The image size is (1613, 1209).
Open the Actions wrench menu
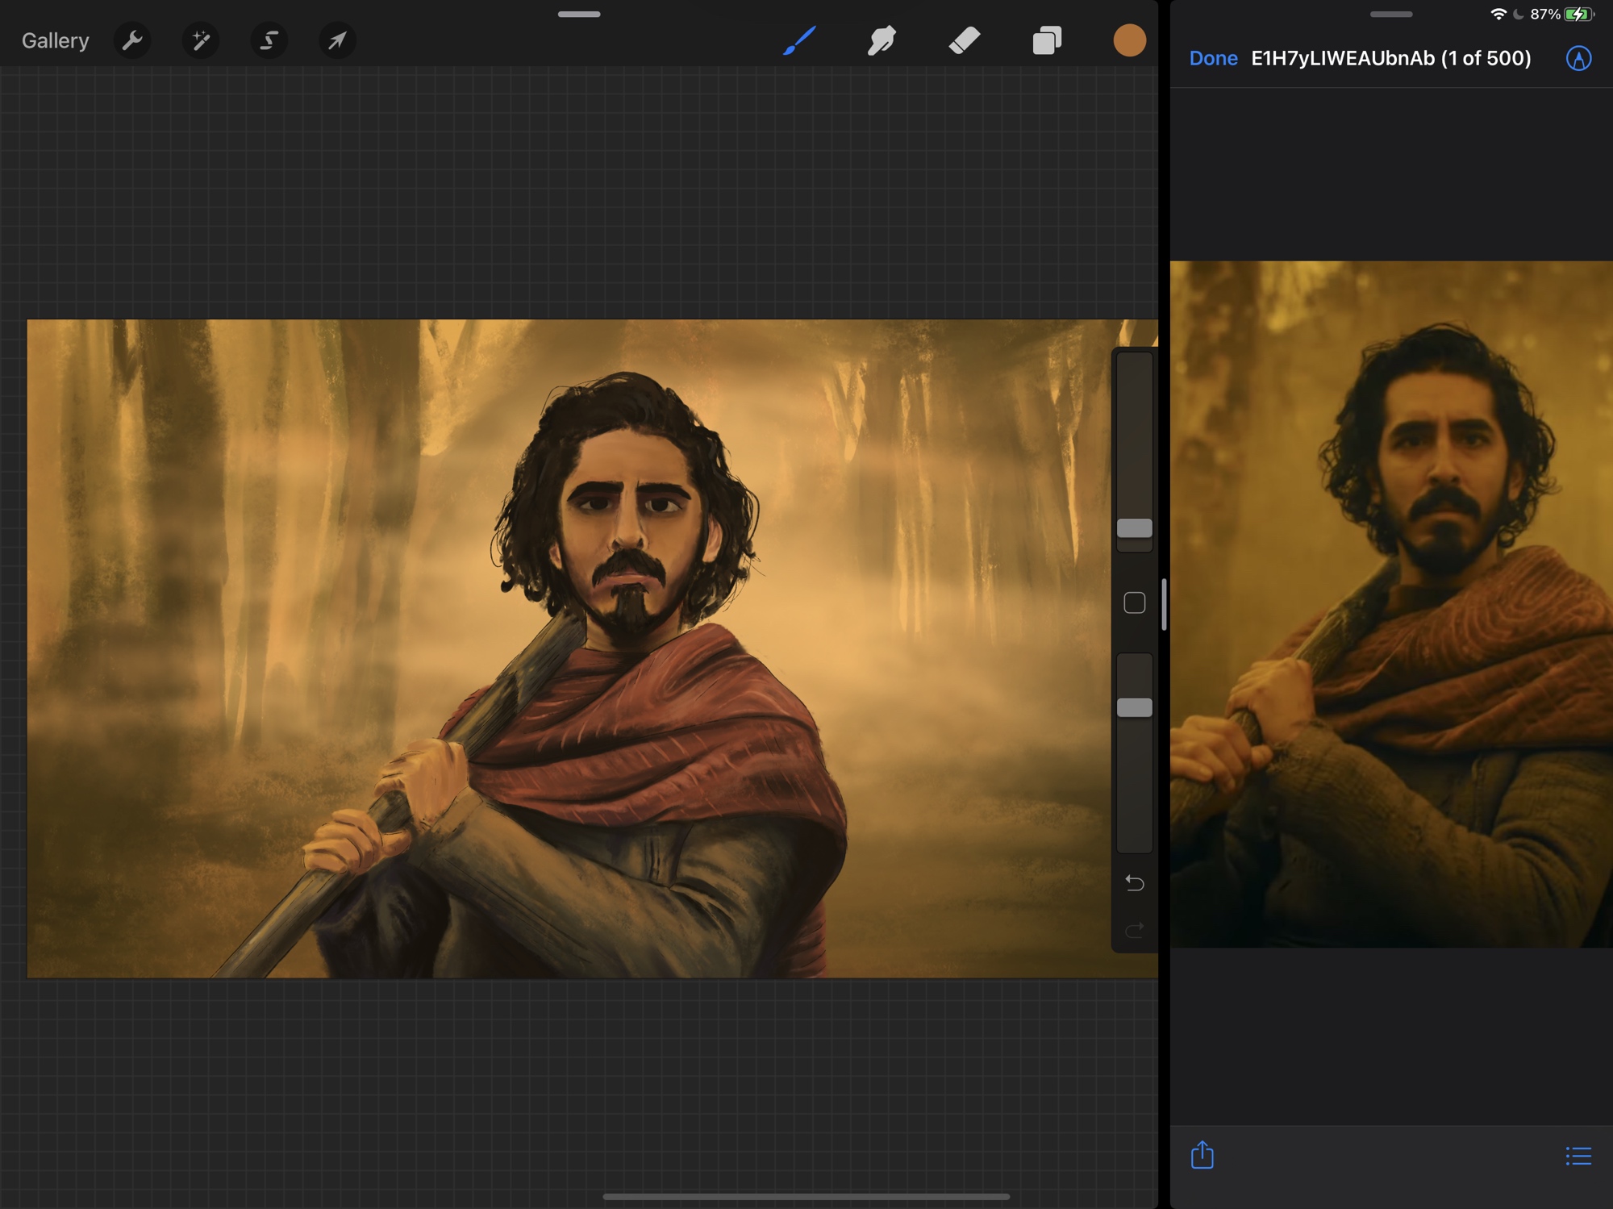pos(132,40)
